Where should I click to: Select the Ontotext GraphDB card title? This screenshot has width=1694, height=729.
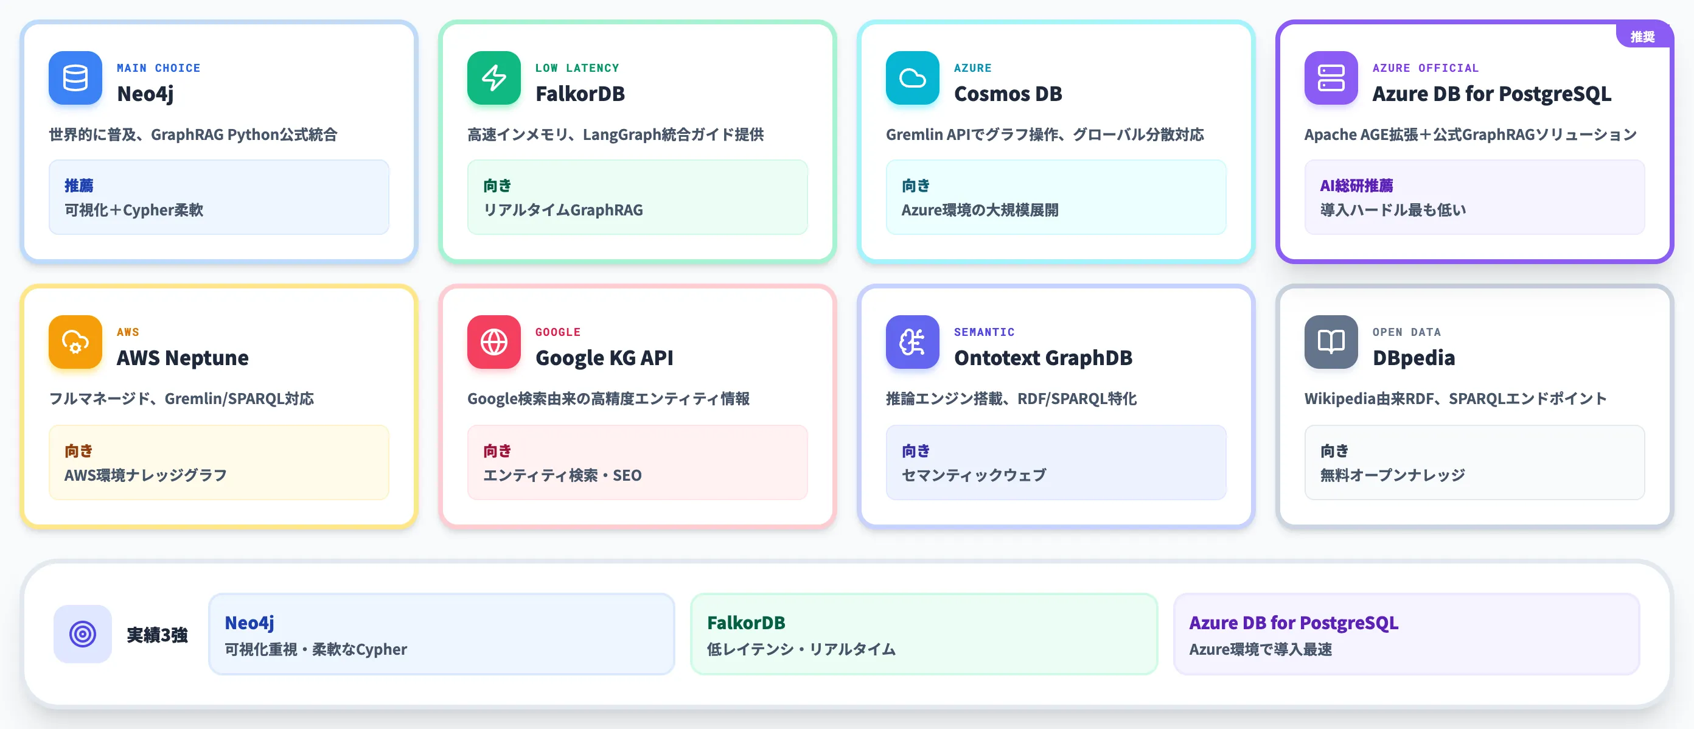pos(1043,358)
